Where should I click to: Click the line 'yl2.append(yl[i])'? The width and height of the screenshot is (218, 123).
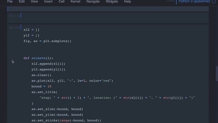click(x=48, y=69)
